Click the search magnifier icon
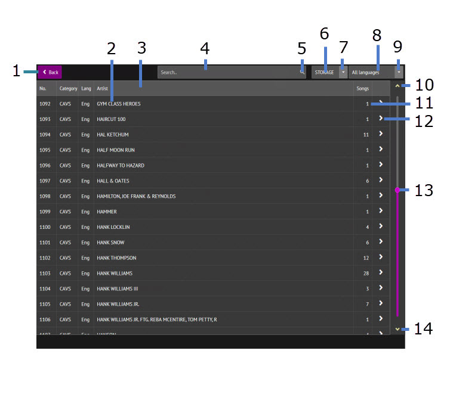The image size is (453, 397). click(x=302, y=72)
